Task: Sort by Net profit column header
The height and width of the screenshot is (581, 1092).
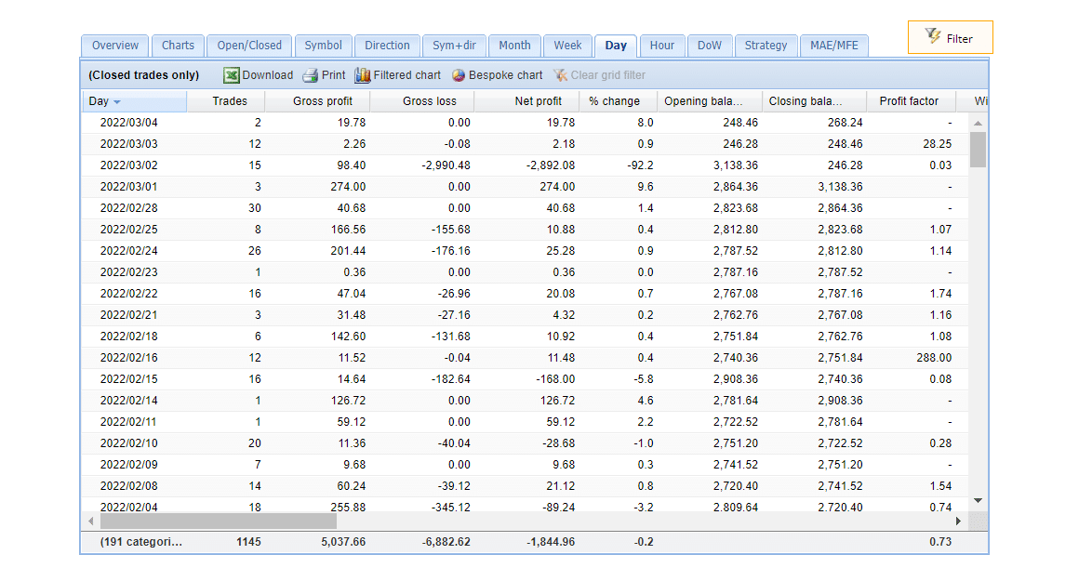Action: click(538, 101)
